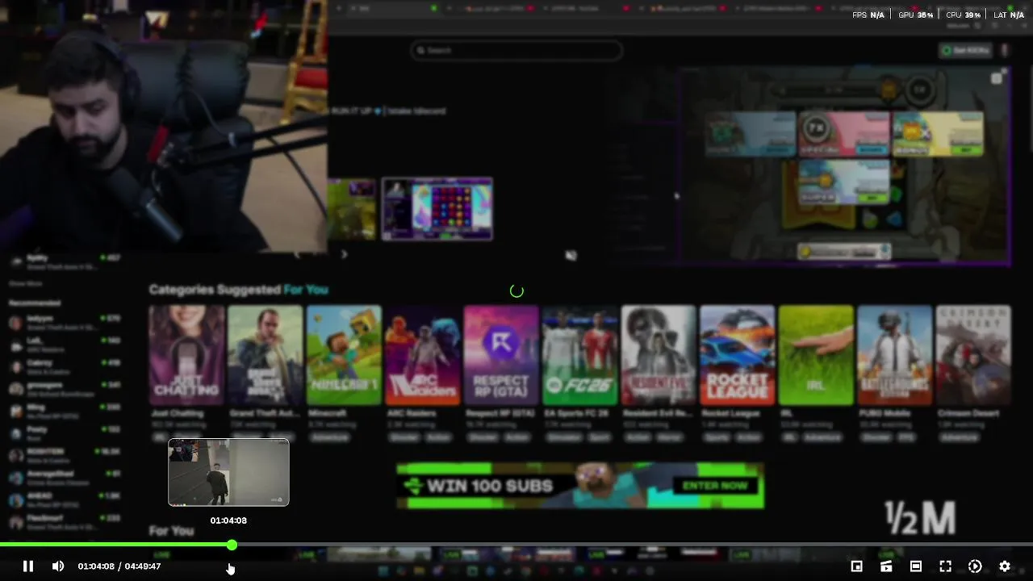Mute the player volume speaker icon

click(58, 566)
